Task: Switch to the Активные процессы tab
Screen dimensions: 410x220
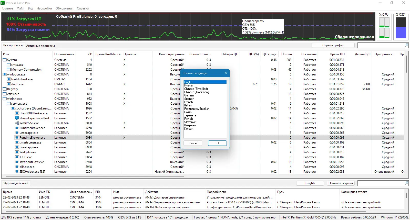Action: tap(40, 46)
